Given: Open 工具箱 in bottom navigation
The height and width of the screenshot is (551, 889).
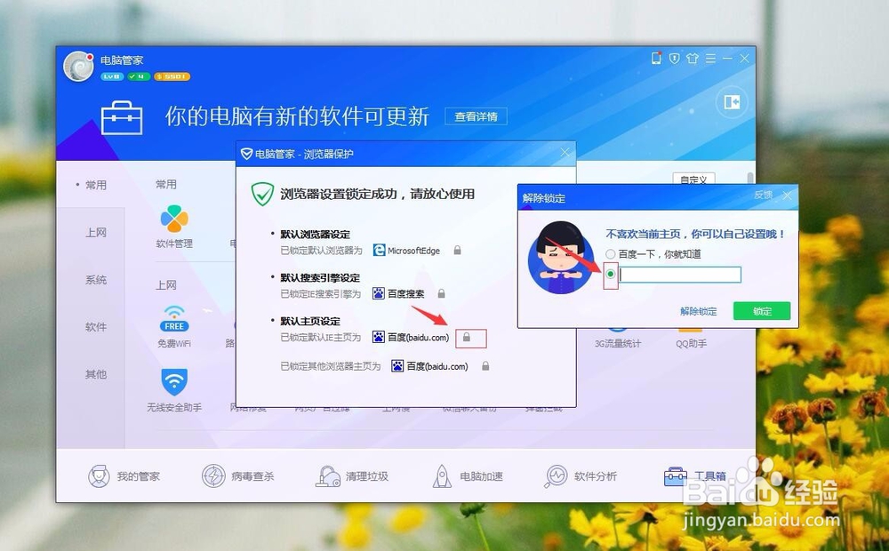Looking at the screenshot, I should [694, 476].
